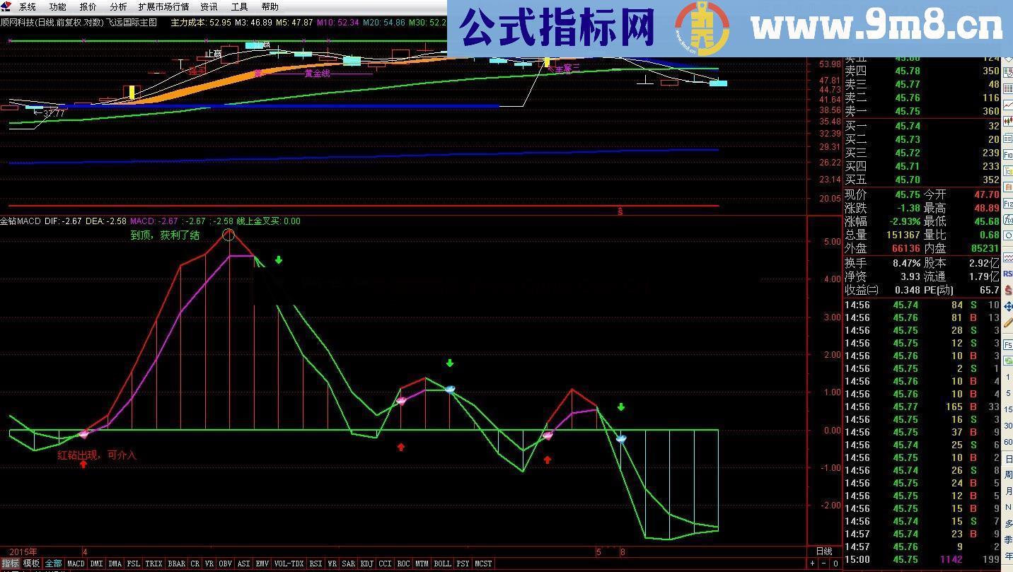
Task: Switch to the BOLL indicator tab
Action: [x=442, y=564]
